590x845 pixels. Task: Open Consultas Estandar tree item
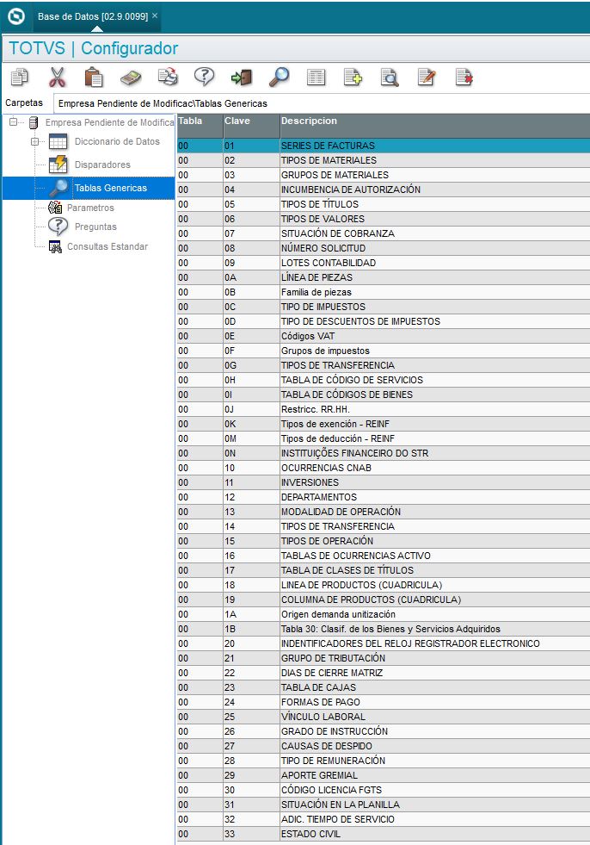(108, 246)
